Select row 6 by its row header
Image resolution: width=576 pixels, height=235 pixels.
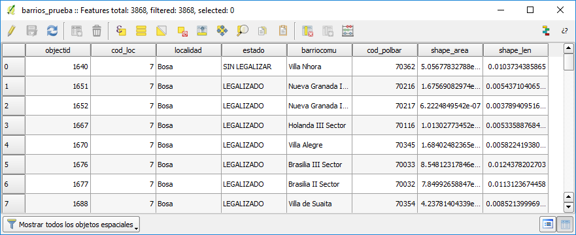pyautogui.click(x=14, y=184)
